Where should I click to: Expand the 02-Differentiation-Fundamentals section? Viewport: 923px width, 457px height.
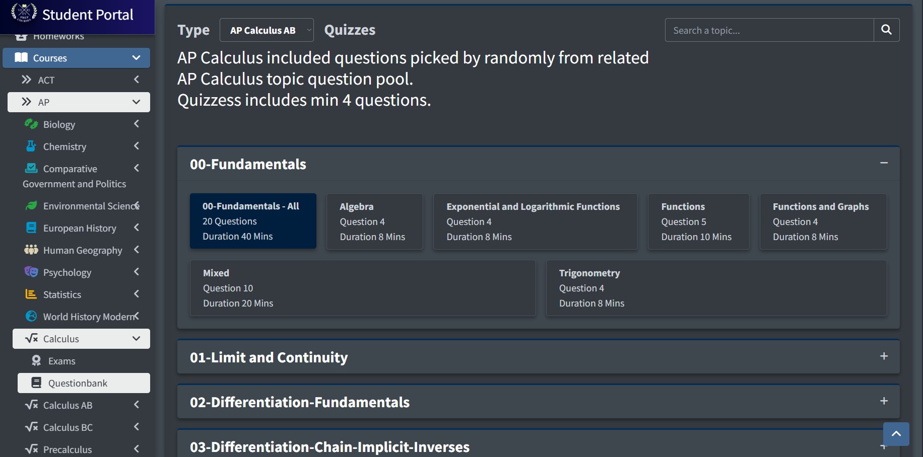tap(884, 401)
